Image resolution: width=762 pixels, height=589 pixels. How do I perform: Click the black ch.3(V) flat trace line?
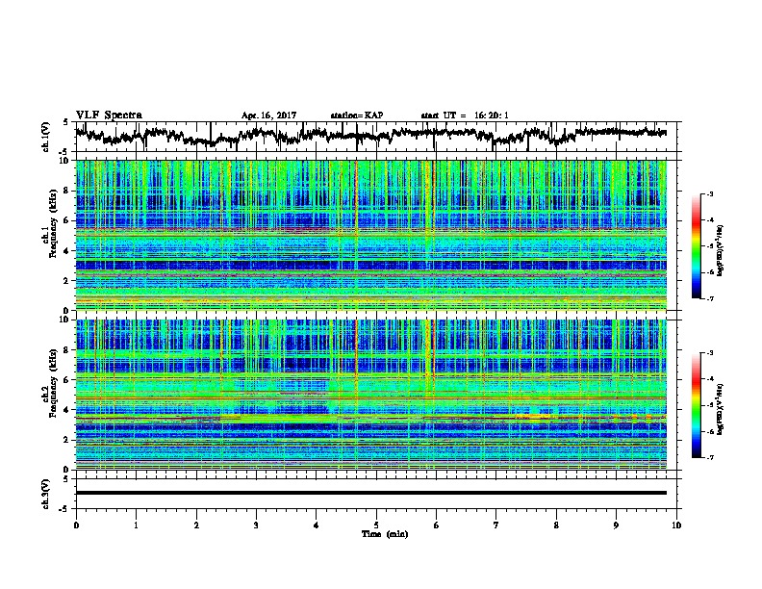pyautogui.click(x=371, y=493)
